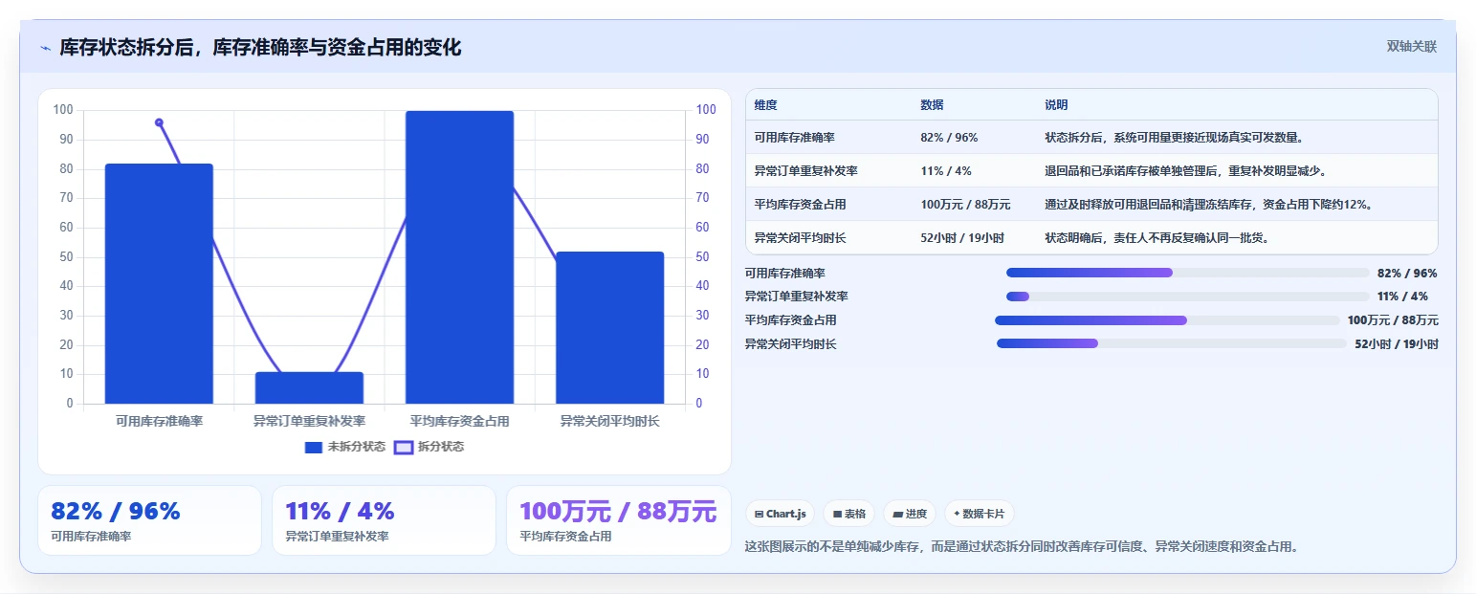The height and width of the screenshot is (594, 1476).
Task: Select the 平均库存资金占用 cell in table
Action: [x=800, y=205]
